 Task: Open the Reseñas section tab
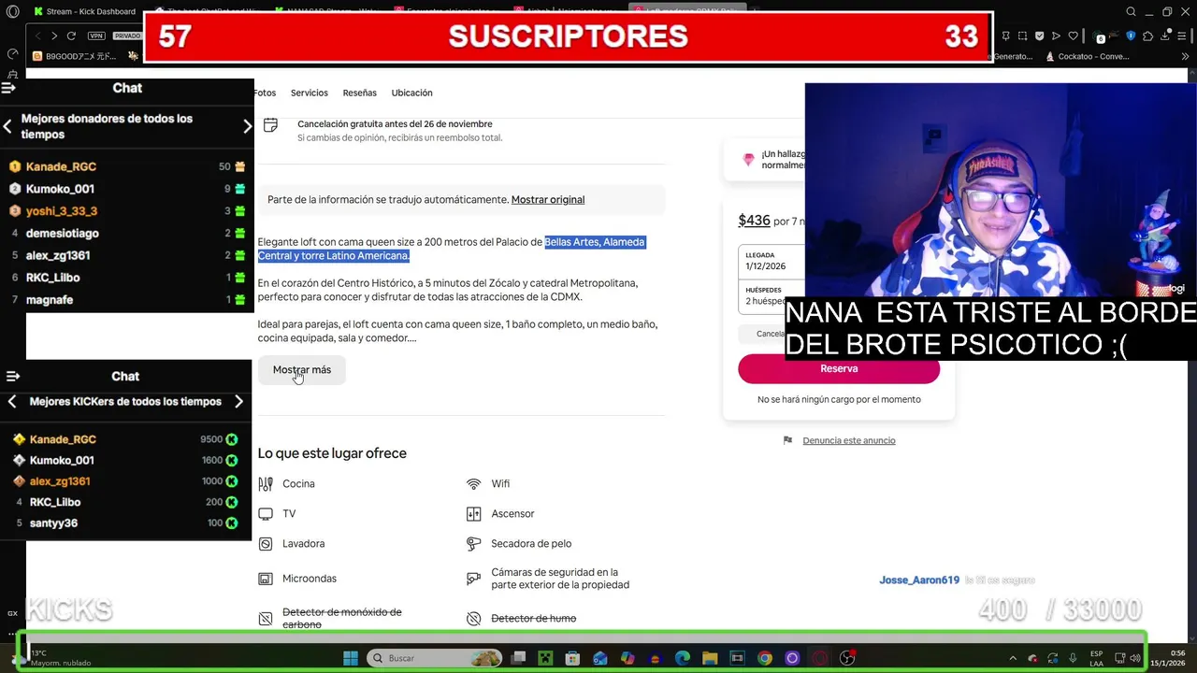(359, 93)
